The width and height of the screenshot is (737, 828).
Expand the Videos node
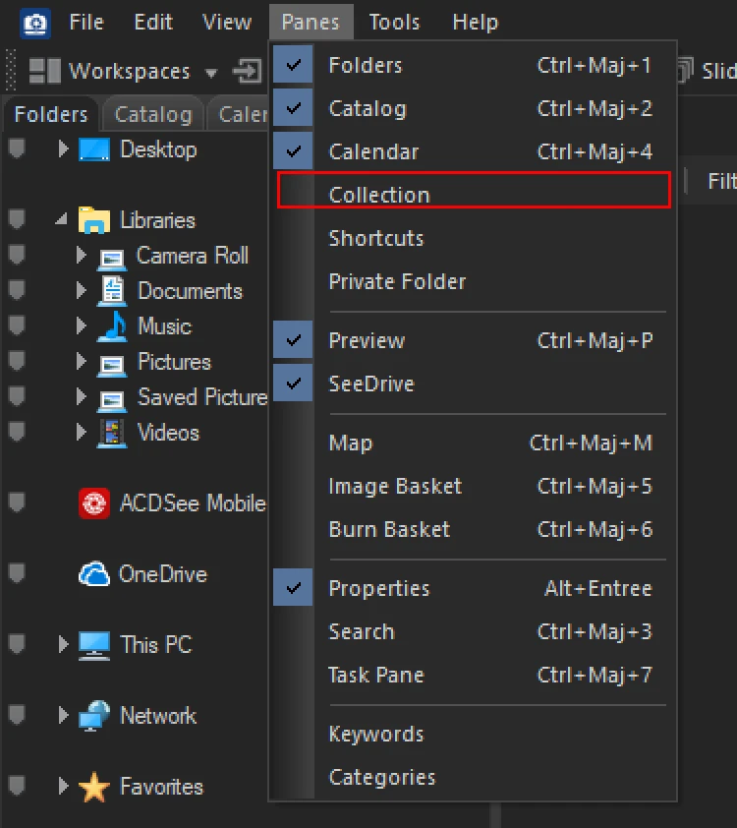[x=81, y=432]
